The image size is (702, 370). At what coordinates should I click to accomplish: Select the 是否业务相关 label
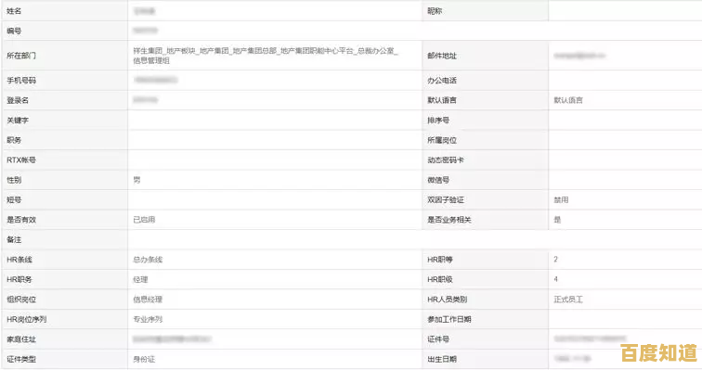click(448, 220)
